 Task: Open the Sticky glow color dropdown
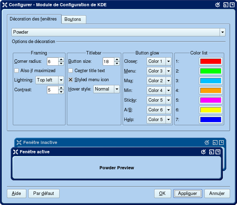[159, 100]
